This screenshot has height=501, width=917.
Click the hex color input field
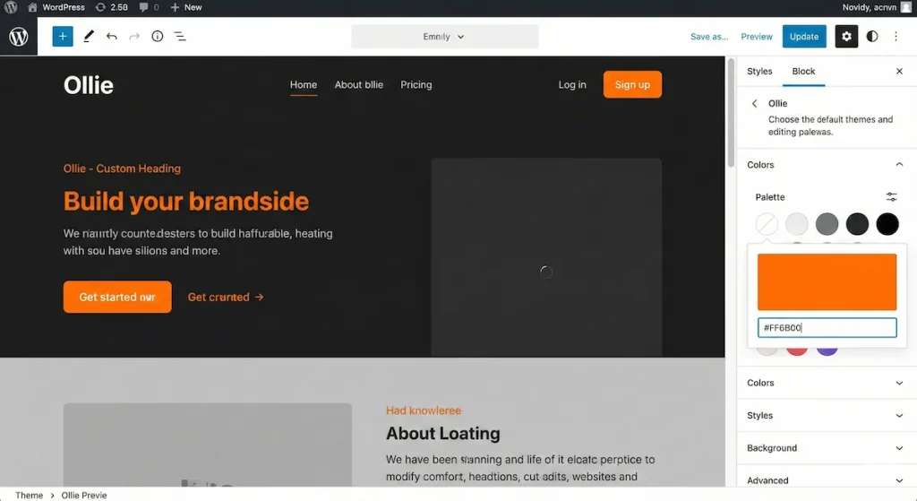pos(827,328)
